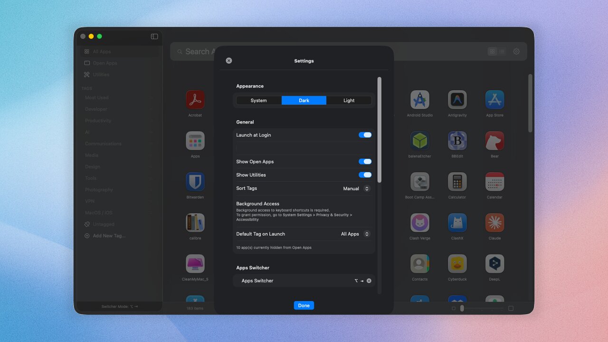The width and height of the screenshot is (608, 342).
Task: Click the large icon size indicator
Action: pos(511,308)
